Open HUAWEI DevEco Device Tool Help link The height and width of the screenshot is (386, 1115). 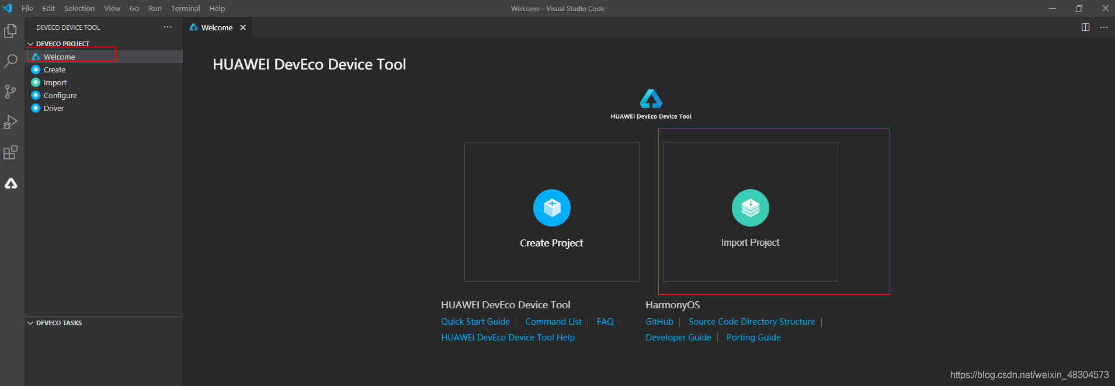point(508,338)
